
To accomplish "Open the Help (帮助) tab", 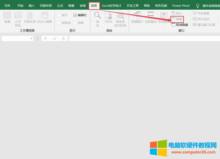I will (x=147, y=6).
